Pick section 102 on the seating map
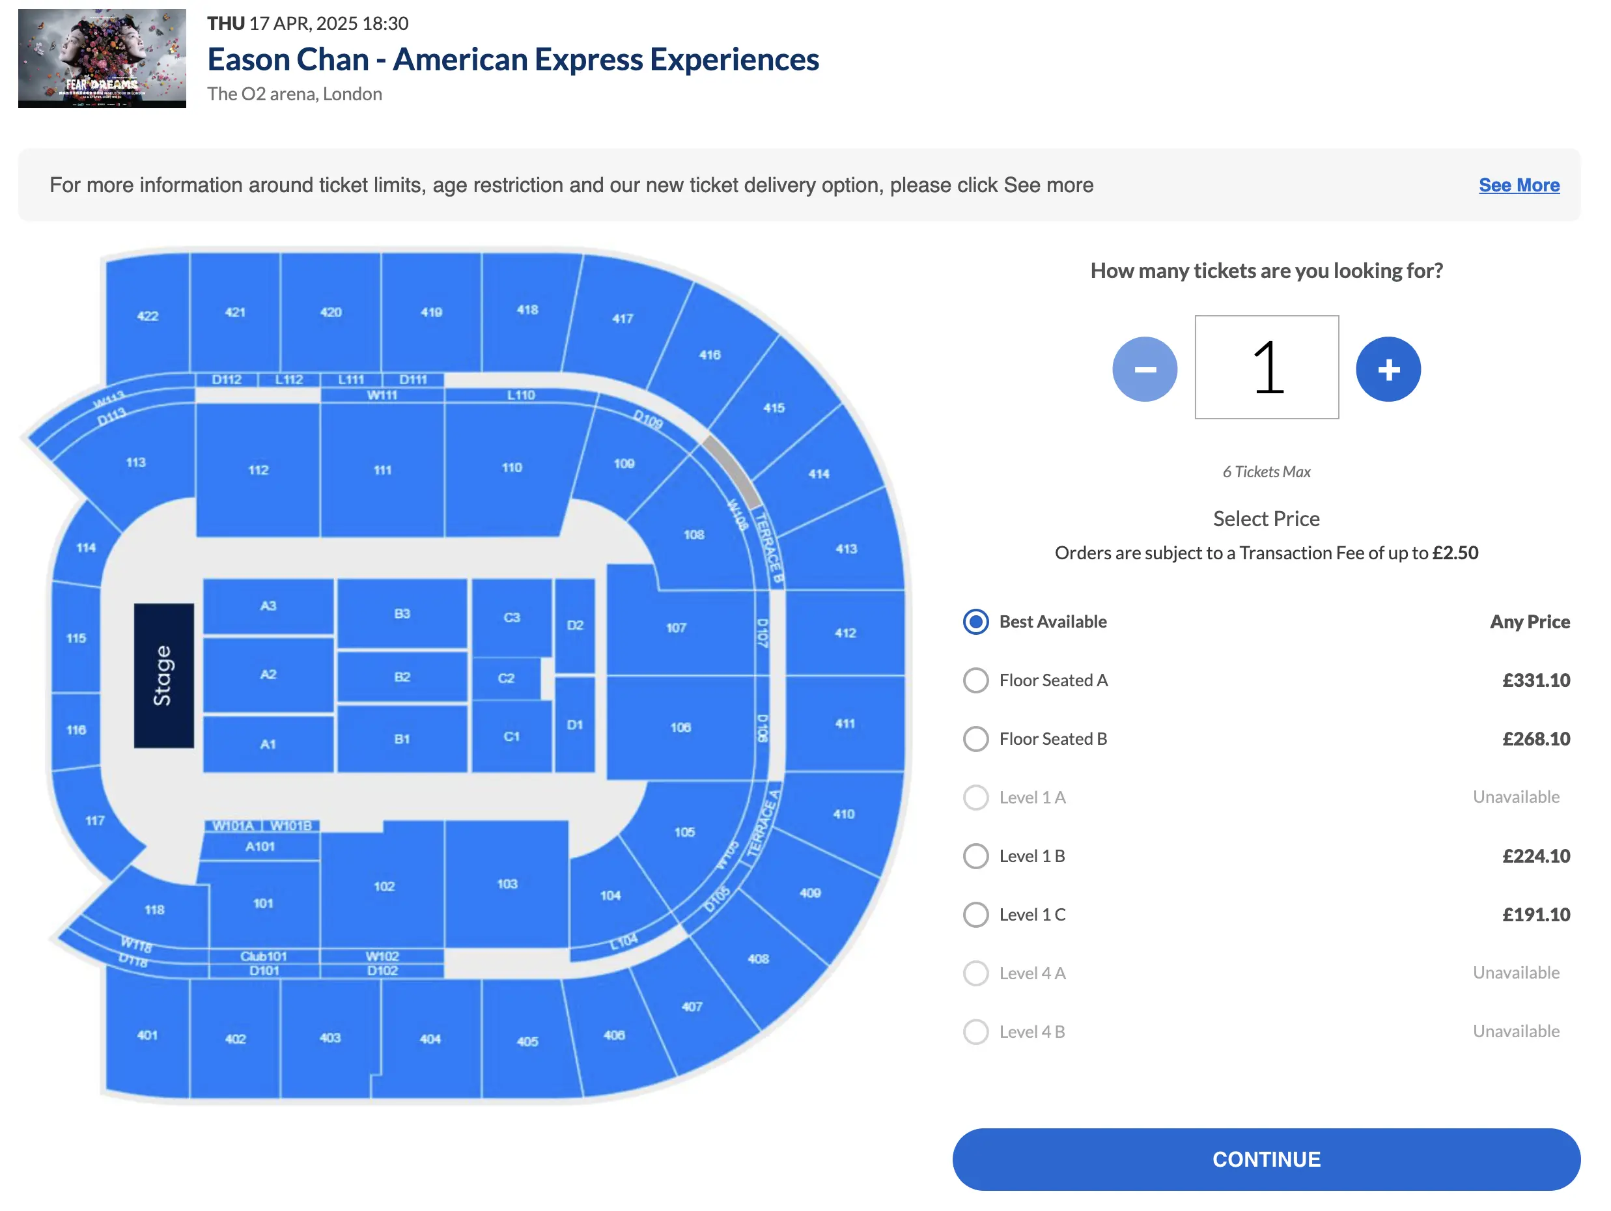Screen dimensions: 1611x1211 [x=384, y=886]
